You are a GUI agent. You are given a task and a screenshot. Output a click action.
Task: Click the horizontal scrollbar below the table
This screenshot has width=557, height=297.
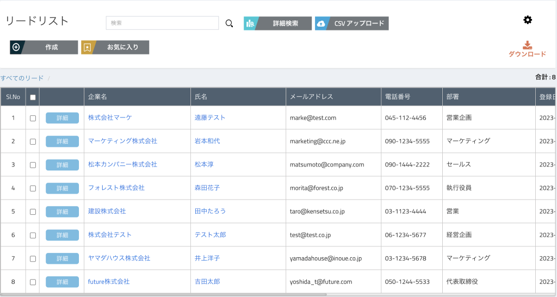(163, 295)
